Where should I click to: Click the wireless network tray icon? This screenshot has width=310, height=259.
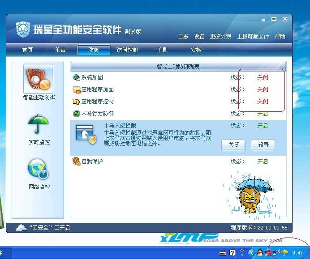coord(276,252)
